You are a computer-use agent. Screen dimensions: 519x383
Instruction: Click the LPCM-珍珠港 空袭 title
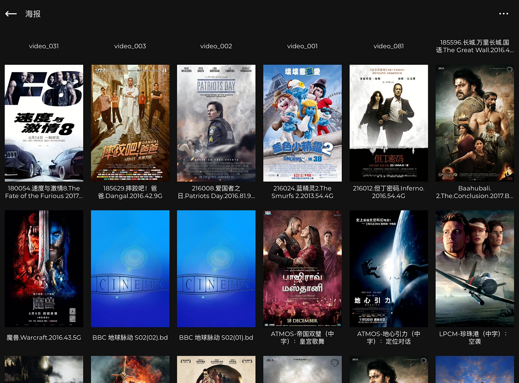pos(475,338)
